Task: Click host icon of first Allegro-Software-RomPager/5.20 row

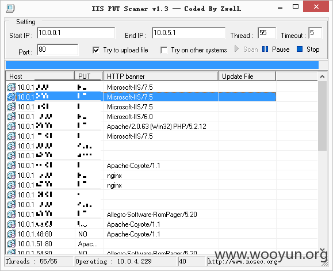Action: pos(11,214)
